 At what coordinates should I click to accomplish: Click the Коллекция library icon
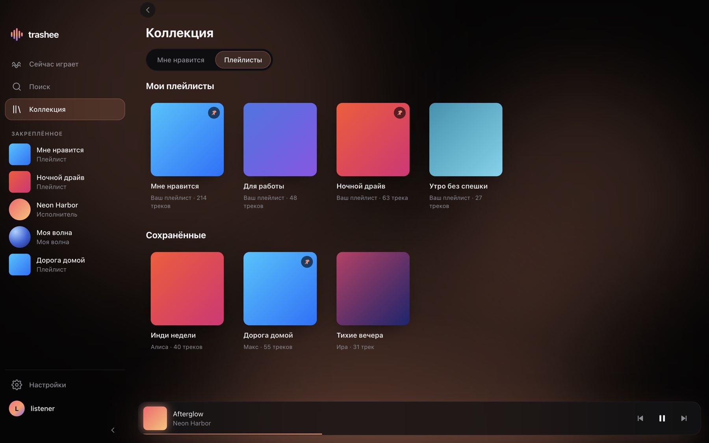coord(17,109)
